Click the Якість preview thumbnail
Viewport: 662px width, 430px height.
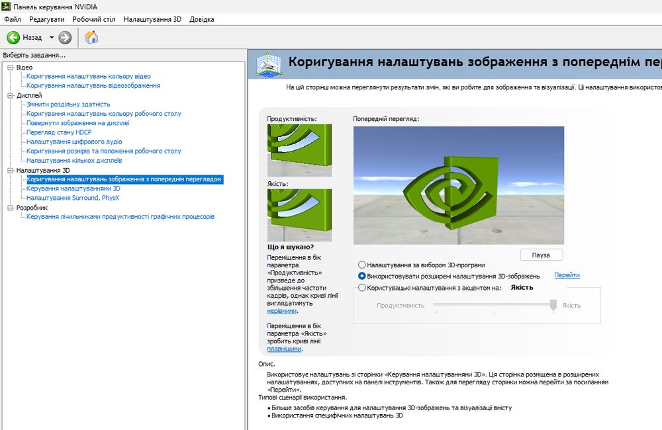[x=299, y=215]
